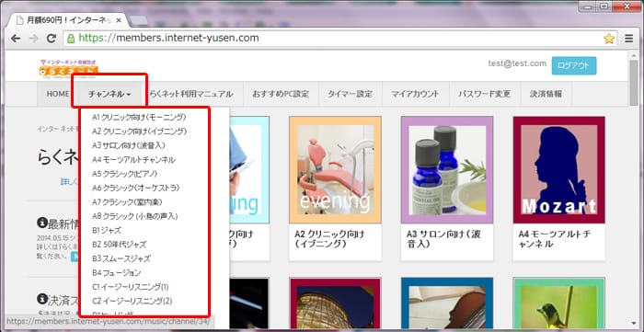
Task: Close the 月額690円 browser tab
Action: [x=119, y=20]
